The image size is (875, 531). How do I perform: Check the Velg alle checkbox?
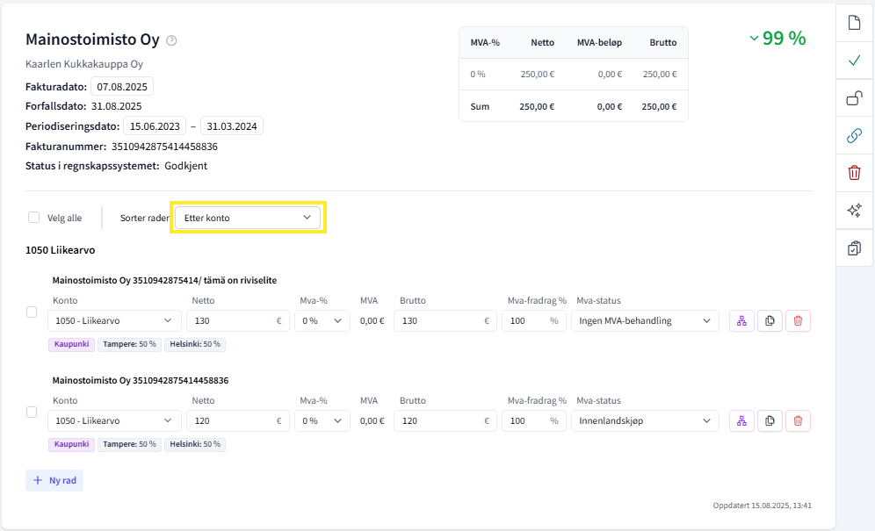tap(34, 218)
